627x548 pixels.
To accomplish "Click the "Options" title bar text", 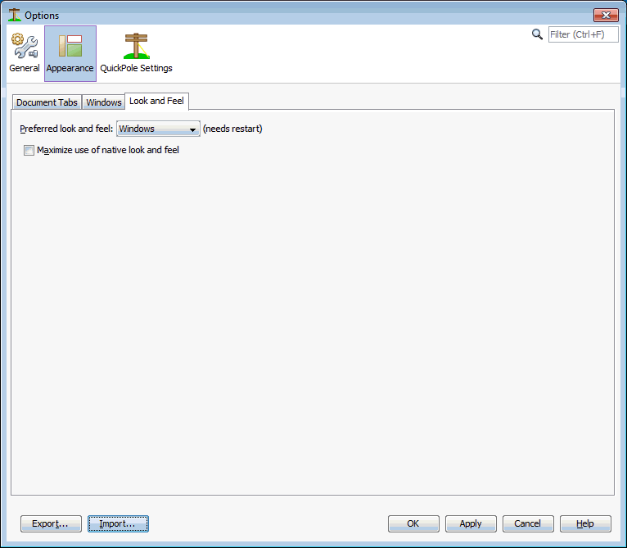I will click(x=42, y=16).
